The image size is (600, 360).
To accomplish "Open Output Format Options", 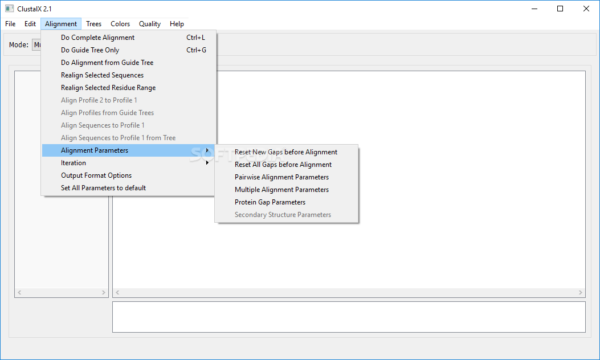I will pos(129,175).
